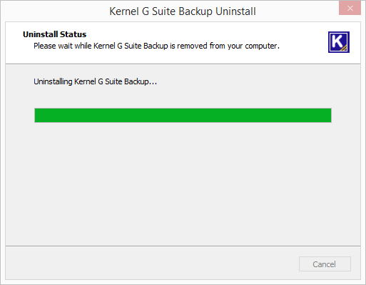Screen dimensions: 366x285
Task: Click the footer area left of Cancel
Action: click(152, 263)
